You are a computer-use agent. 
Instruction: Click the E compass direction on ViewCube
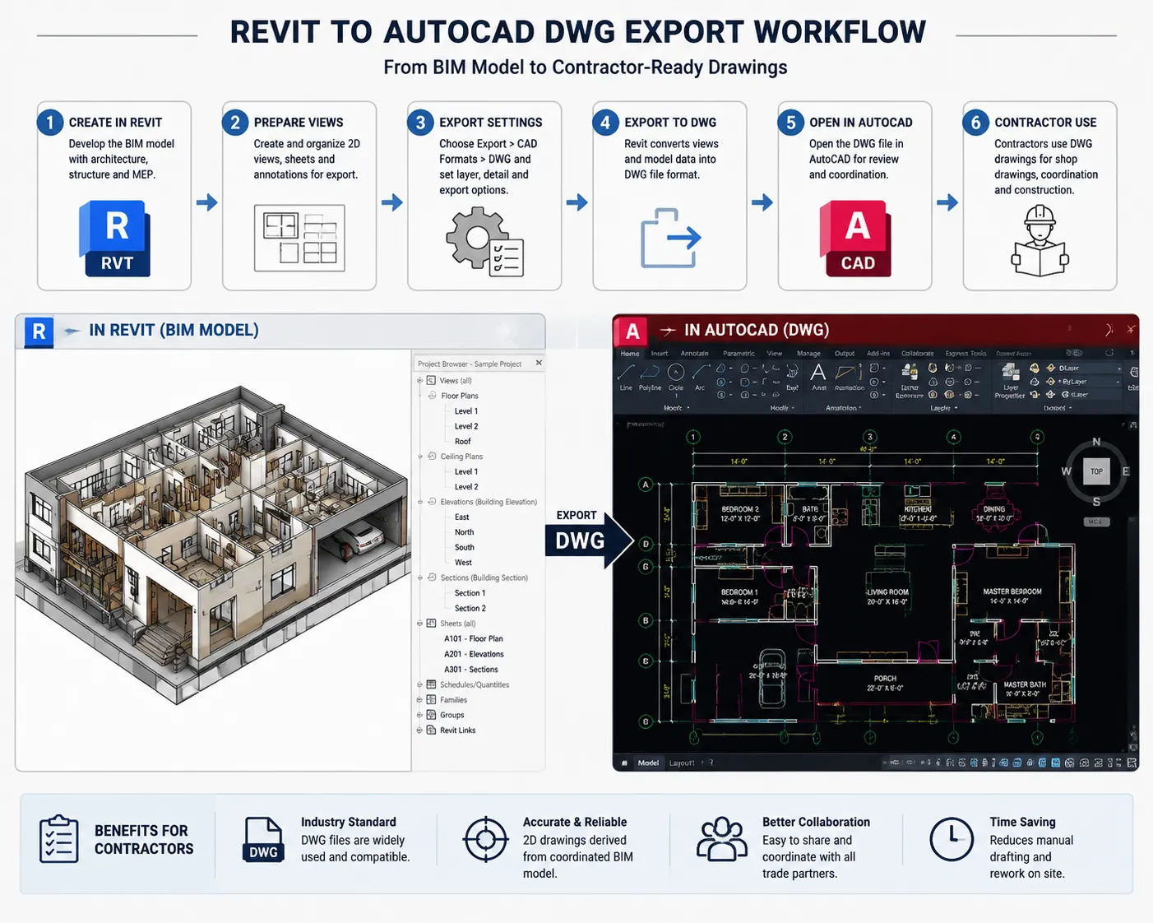[x=1126, y=471]
